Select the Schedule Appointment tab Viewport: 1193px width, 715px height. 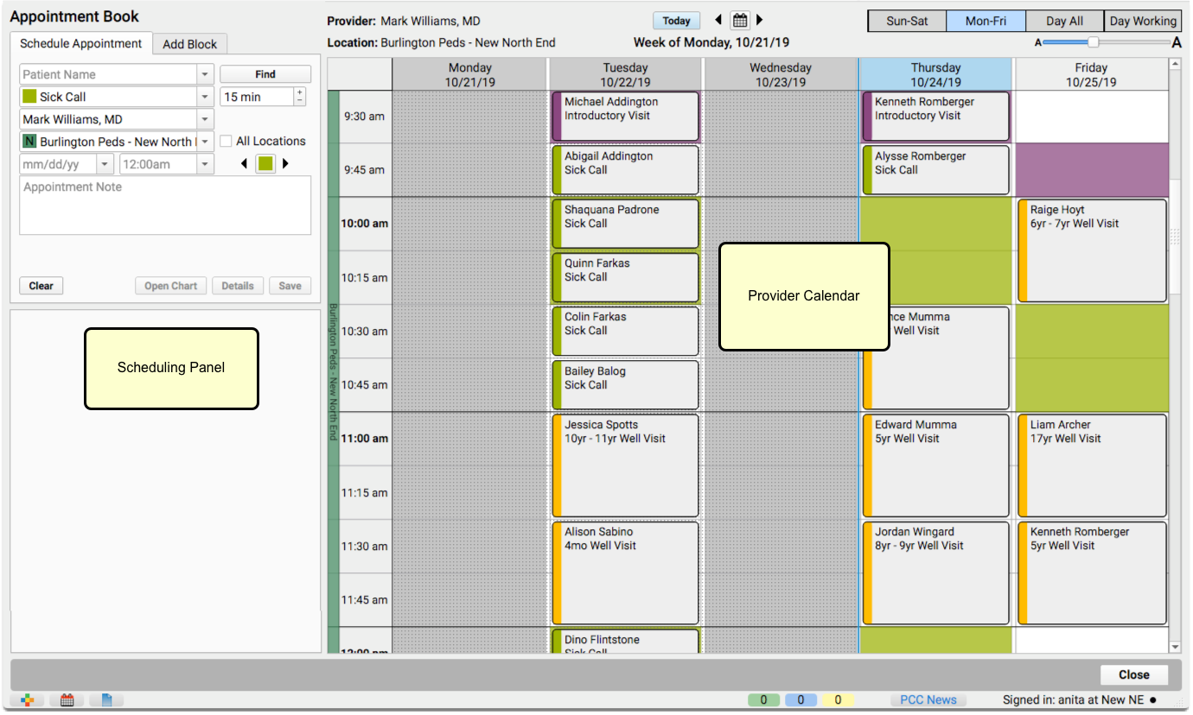(81, 43)
